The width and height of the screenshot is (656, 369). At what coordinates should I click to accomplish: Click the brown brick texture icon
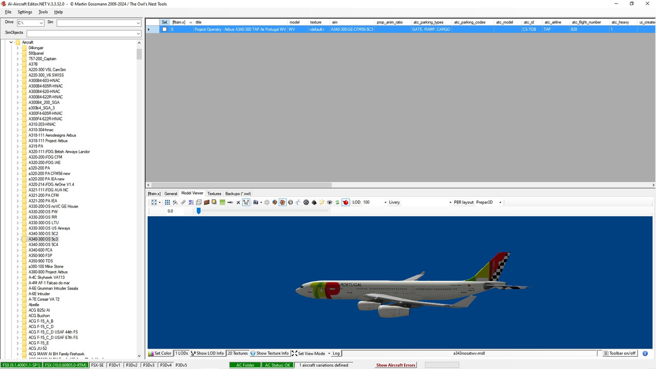(207, 202)
